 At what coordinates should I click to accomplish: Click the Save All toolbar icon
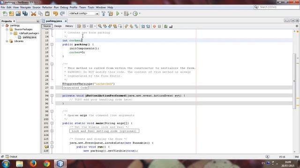point(25,14)
